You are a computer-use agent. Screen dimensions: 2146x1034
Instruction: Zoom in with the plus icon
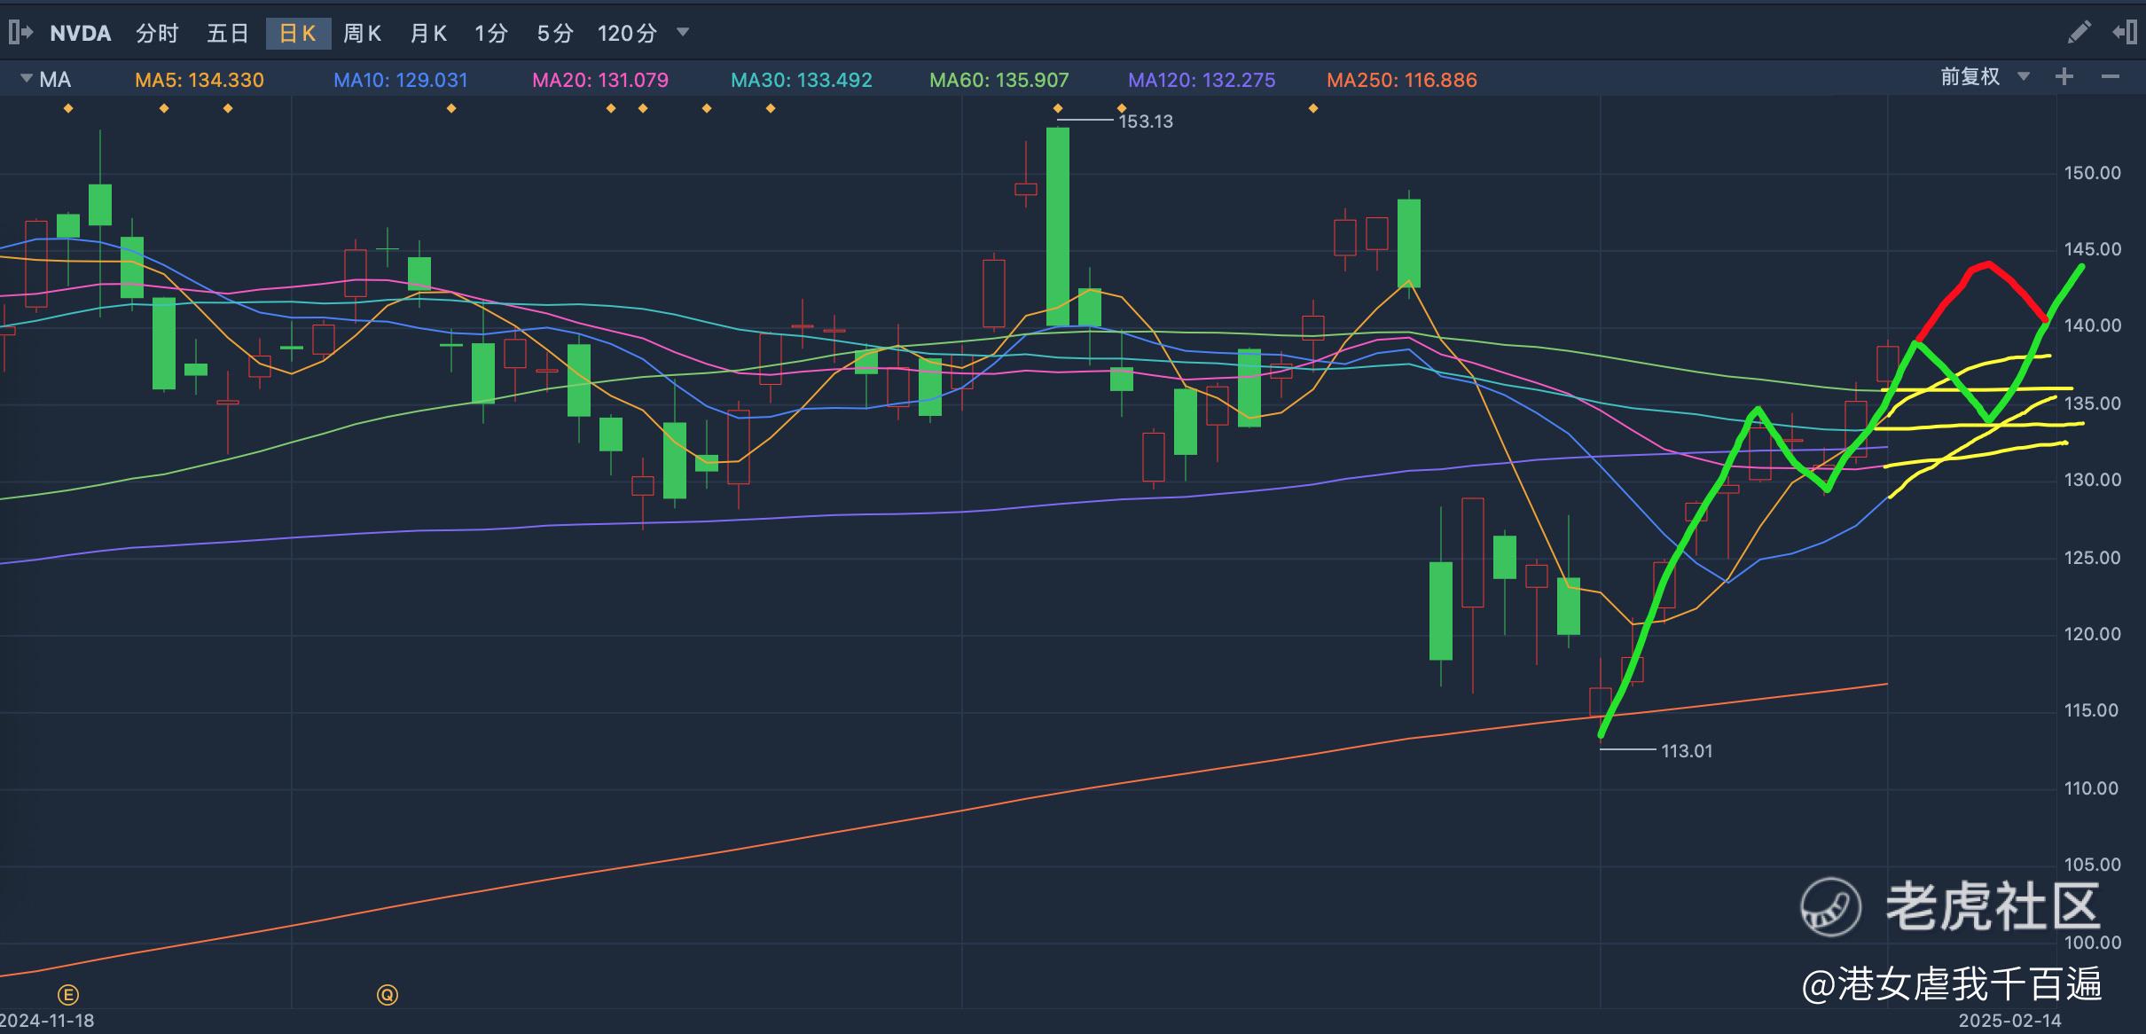point(2064,77)
